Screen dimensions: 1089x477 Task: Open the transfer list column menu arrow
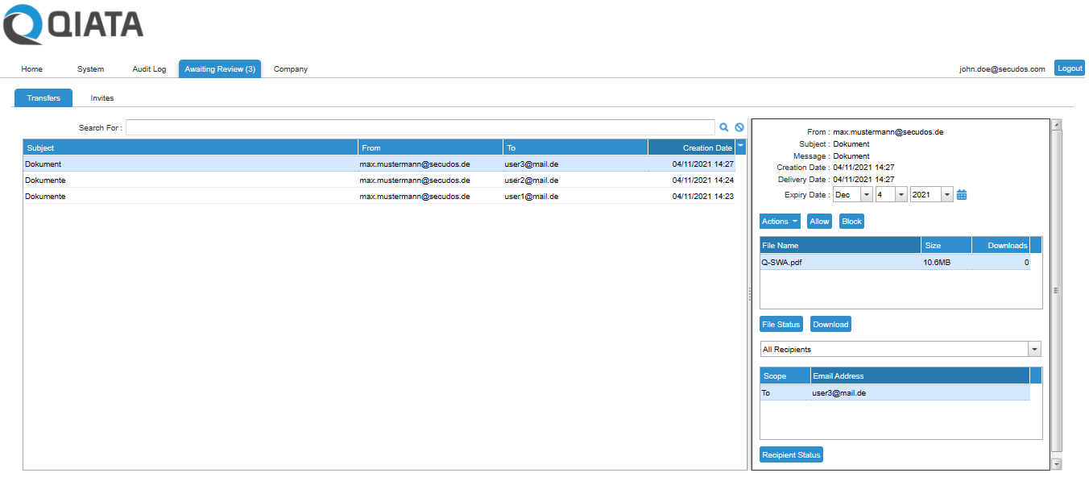tap(741, 147)
